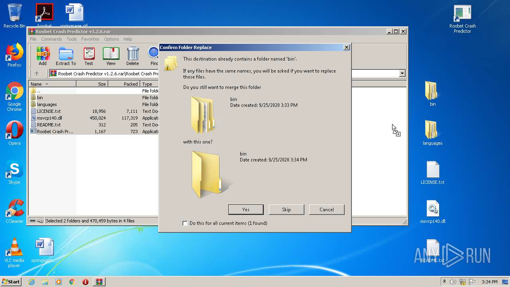Select msvcp140.dll file on the desktop
Screen dimensions: 510x287
tap(433, 211)
